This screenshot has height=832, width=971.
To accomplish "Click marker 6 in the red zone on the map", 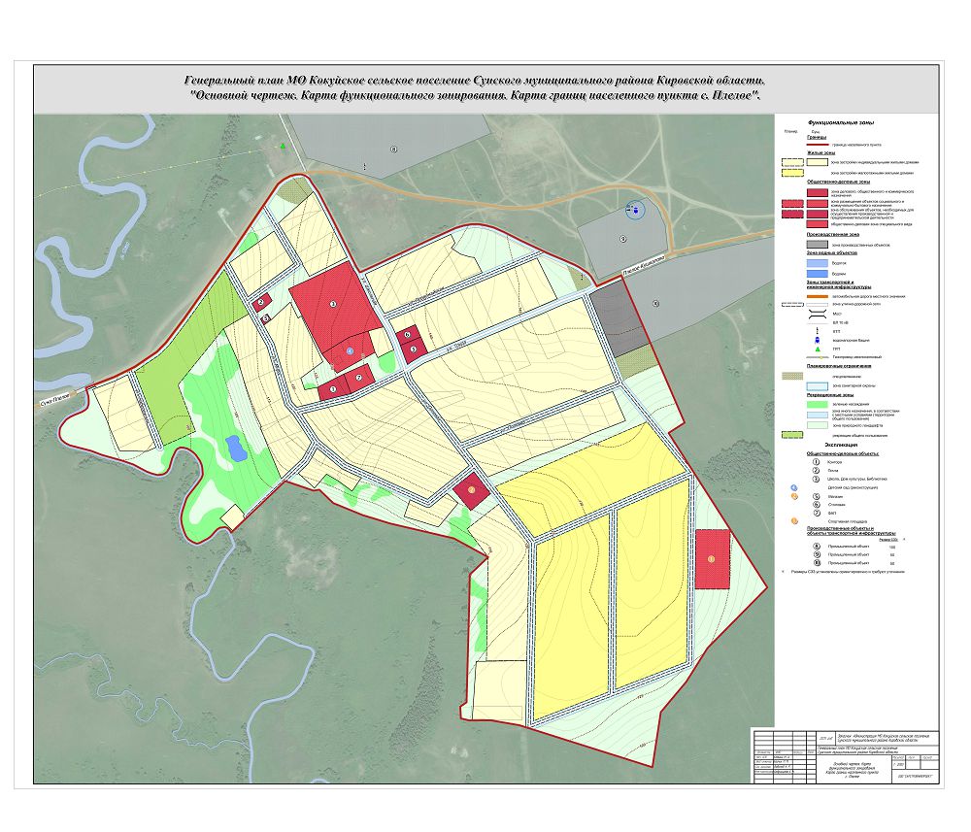I will pyautogui.click(x=407, y=334).
